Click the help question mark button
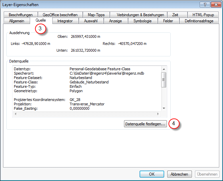Image resolution: width=223 pixels, height=181 pixels. coord(204,4)
